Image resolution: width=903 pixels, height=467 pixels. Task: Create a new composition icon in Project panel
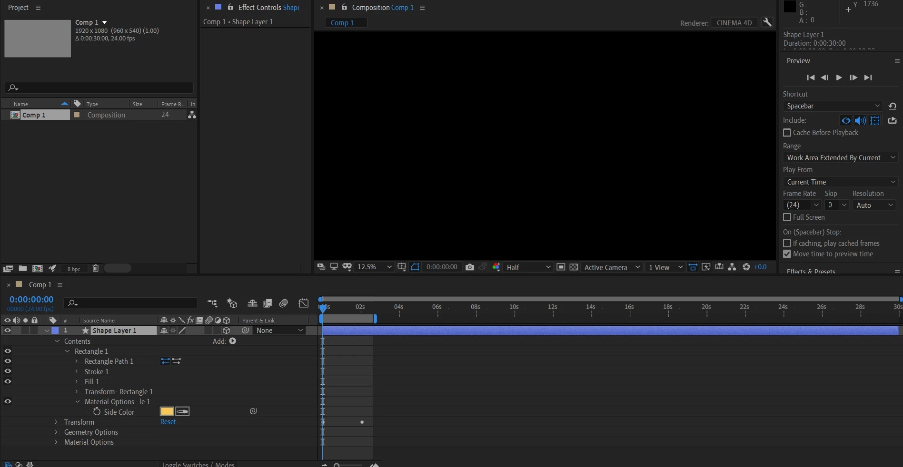point(37,268)
